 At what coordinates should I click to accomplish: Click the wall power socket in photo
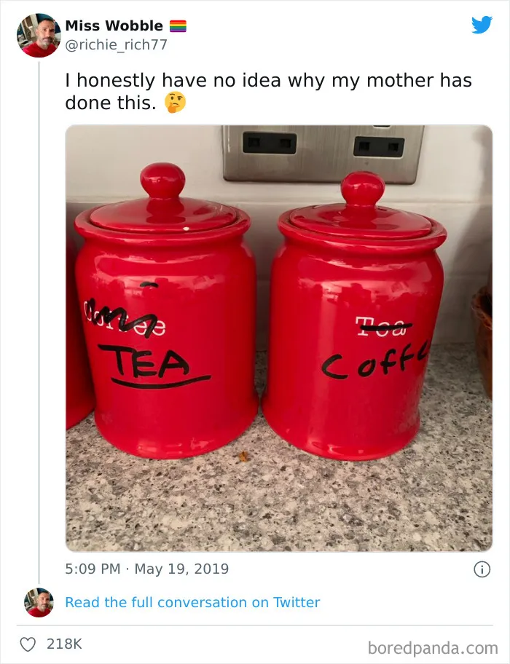323,154
